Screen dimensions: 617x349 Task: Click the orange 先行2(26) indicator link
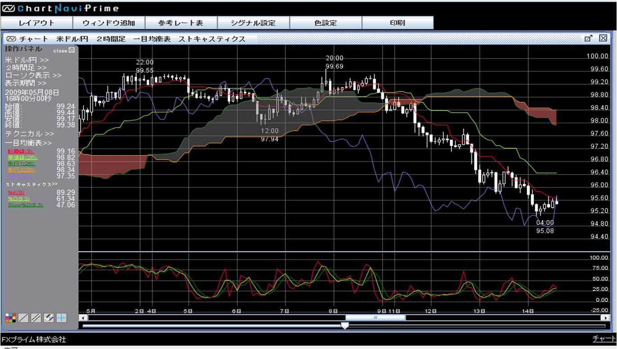tap(21, 170)
